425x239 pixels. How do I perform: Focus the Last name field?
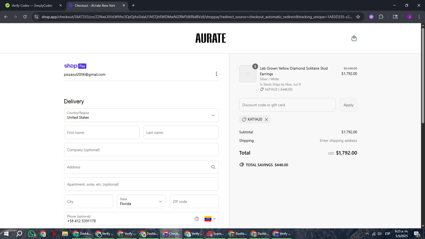pyautogui.click(x=181, y=133)
